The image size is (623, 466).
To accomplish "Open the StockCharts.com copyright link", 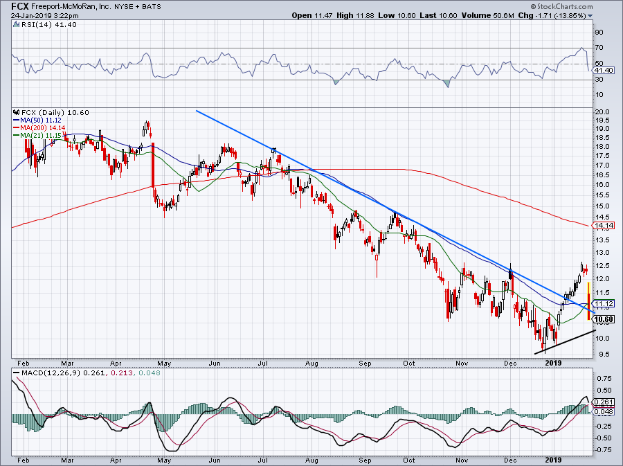I will 561,6.
